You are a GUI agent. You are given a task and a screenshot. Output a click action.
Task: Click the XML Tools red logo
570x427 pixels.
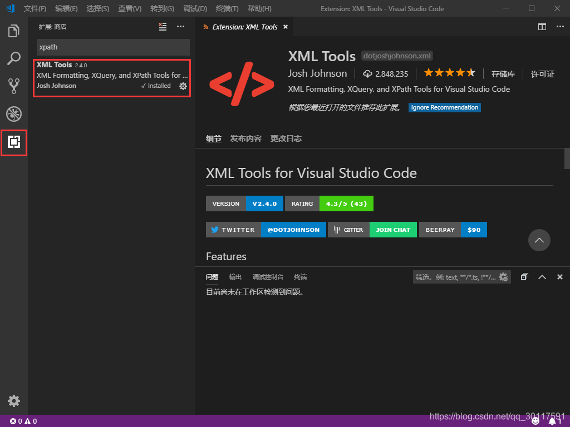[242, 84]
